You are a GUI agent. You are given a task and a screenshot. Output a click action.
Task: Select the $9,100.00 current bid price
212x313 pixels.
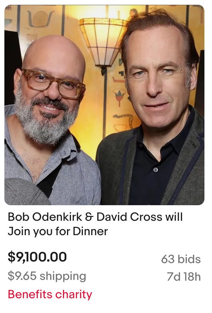coord(37,257)
